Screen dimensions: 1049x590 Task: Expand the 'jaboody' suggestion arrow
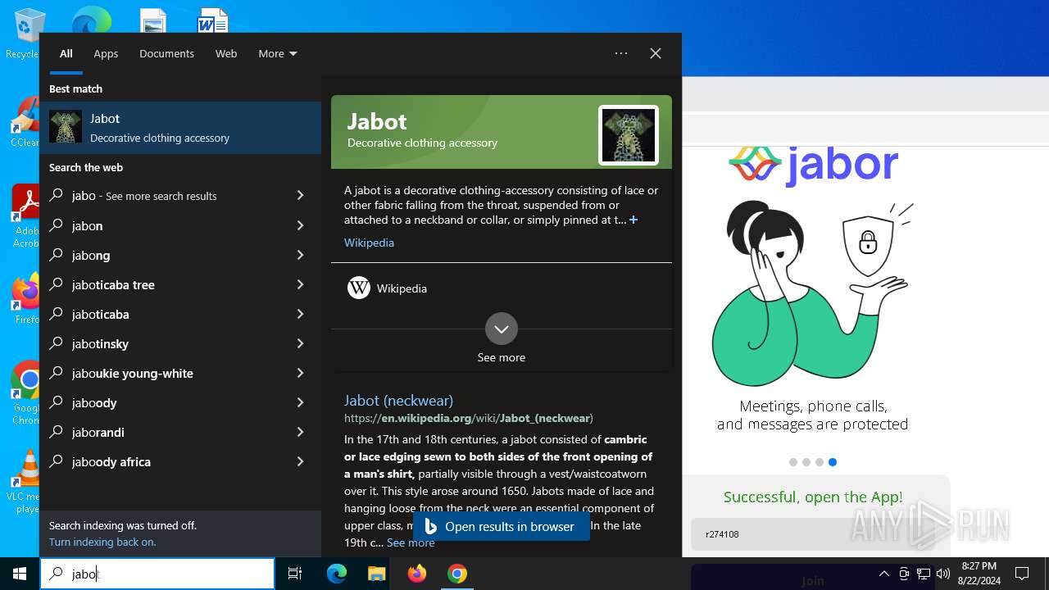(300, 402)
